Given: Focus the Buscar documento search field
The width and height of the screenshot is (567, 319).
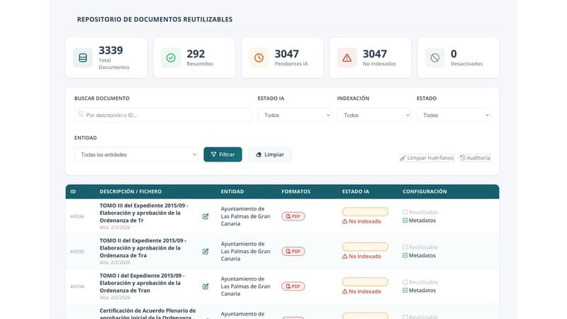Looking at the screenshot, I should 163,115.
